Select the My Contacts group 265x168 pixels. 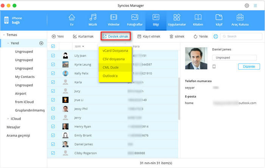pyautogui.click(x=25, y=77)
